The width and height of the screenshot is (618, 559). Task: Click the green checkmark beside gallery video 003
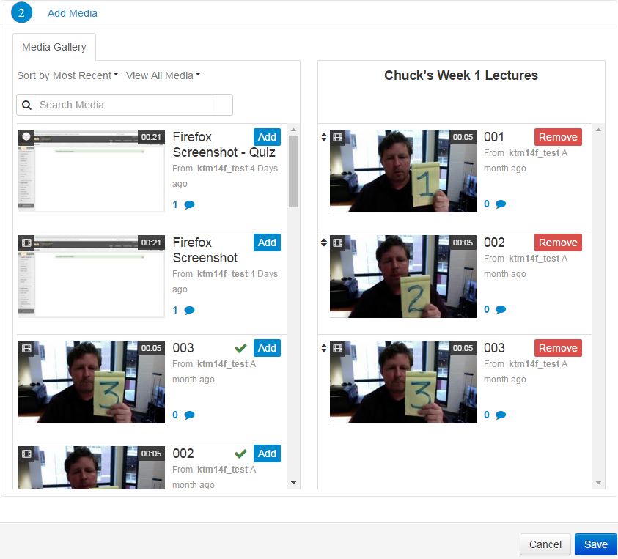click(240, 347)
